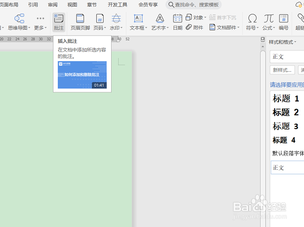304x227 pixels.
Task: Open the 章节 tab
Action: click(x=92, y=5)
